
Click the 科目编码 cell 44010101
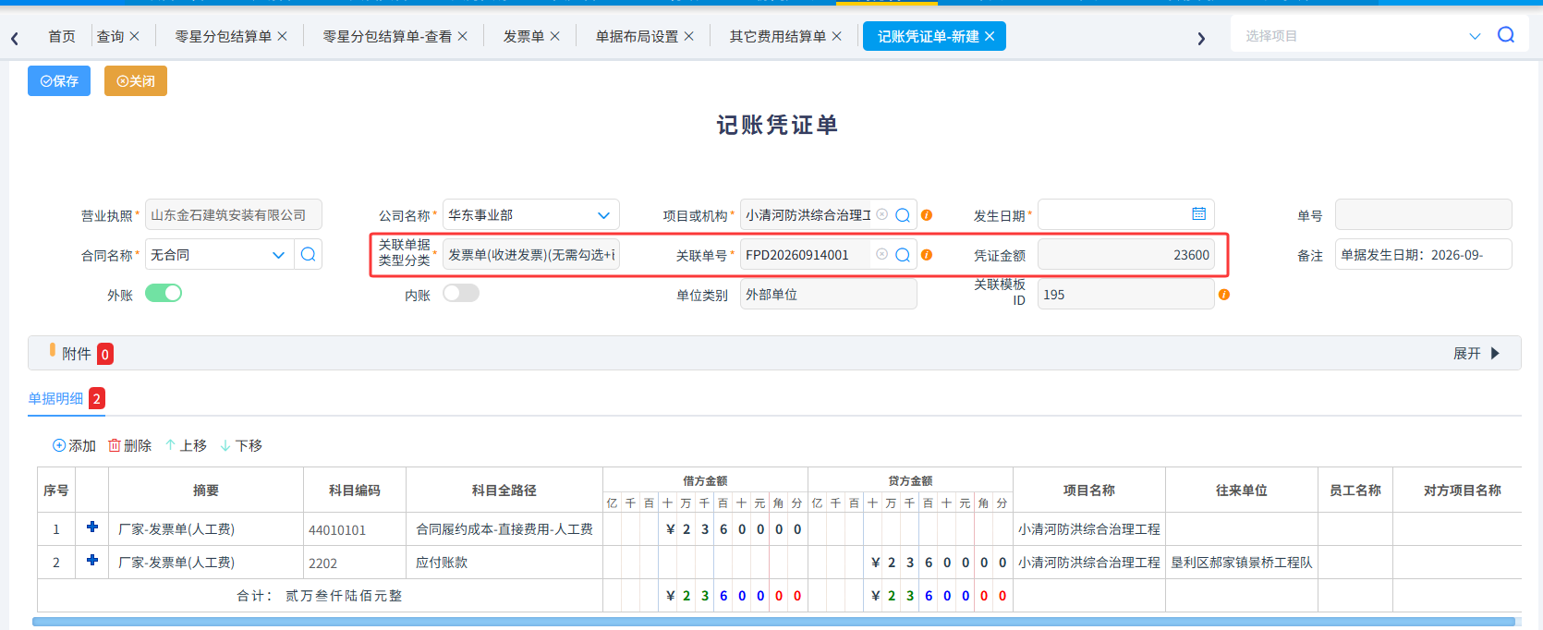pyautogui.click(x=355, y=529)
